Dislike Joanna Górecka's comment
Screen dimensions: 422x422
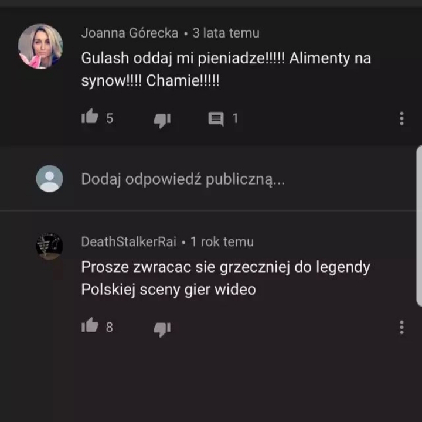(162, 120)
